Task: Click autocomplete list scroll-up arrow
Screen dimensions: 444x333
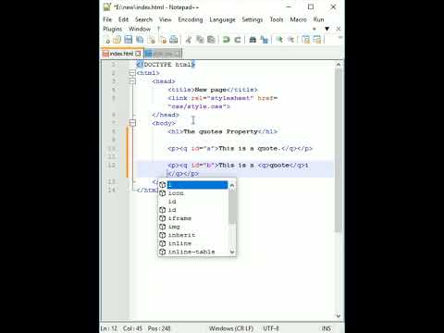Action: pyautogui.click(x=232, y=185)
